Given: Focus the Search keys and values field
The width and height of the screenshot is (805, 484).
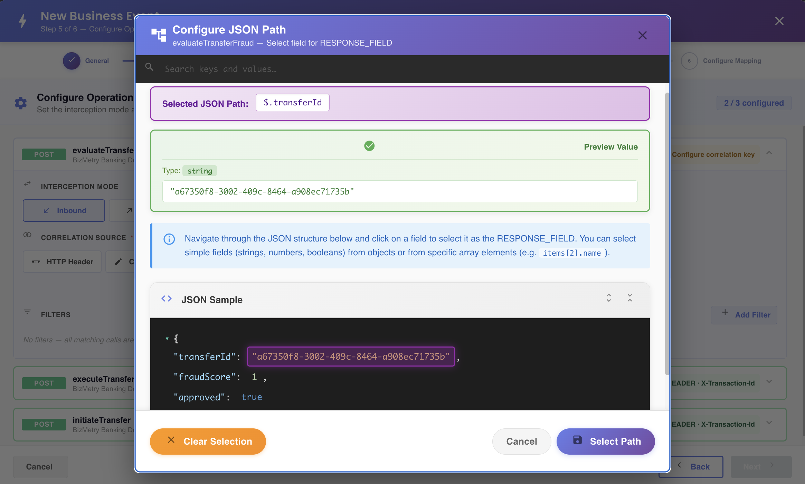Looking at the screenshot, I should [402, 69].
